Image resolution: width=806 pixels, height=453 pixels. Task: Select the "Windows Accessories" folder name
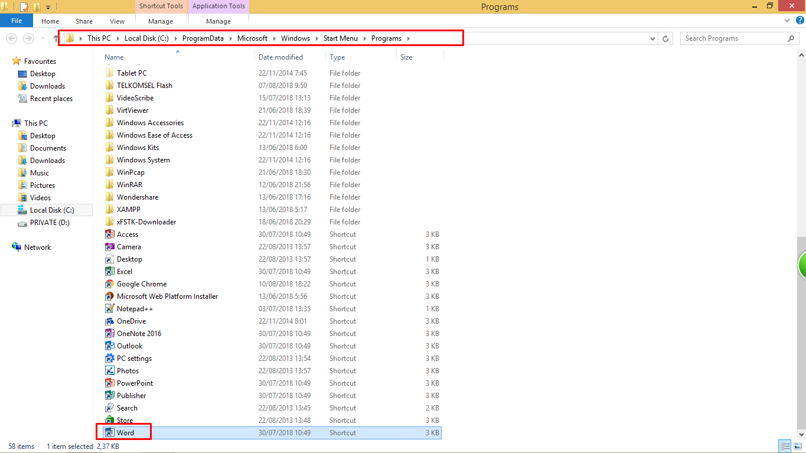pos(150,123)
